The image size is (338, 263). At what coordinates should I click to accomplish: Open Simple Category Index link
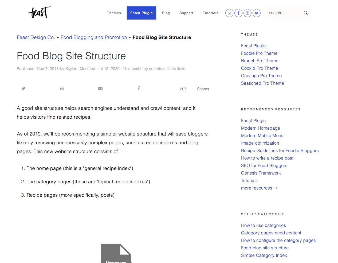[x=264, y=255]
